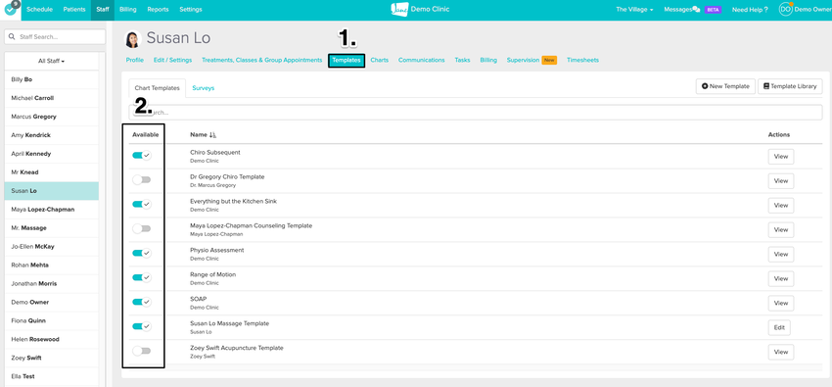
Task: Click the Need Help link
Action: (x=750, y=10)
